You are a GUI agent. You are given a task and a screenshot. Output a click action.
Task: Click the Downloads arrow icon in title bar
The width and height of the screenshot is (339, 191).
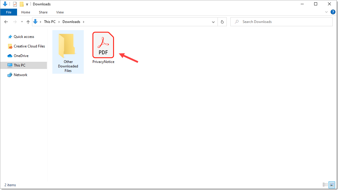pos(5,4)
